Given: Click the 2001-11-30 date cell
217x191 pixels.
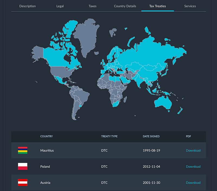Looking at the screenshot, I should [151, 183].
